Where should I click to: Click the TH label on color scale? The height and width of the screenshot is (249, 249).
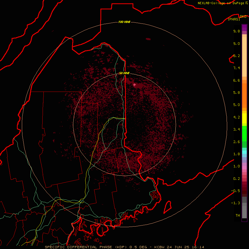pyautogui.click(x=238, y=216)
